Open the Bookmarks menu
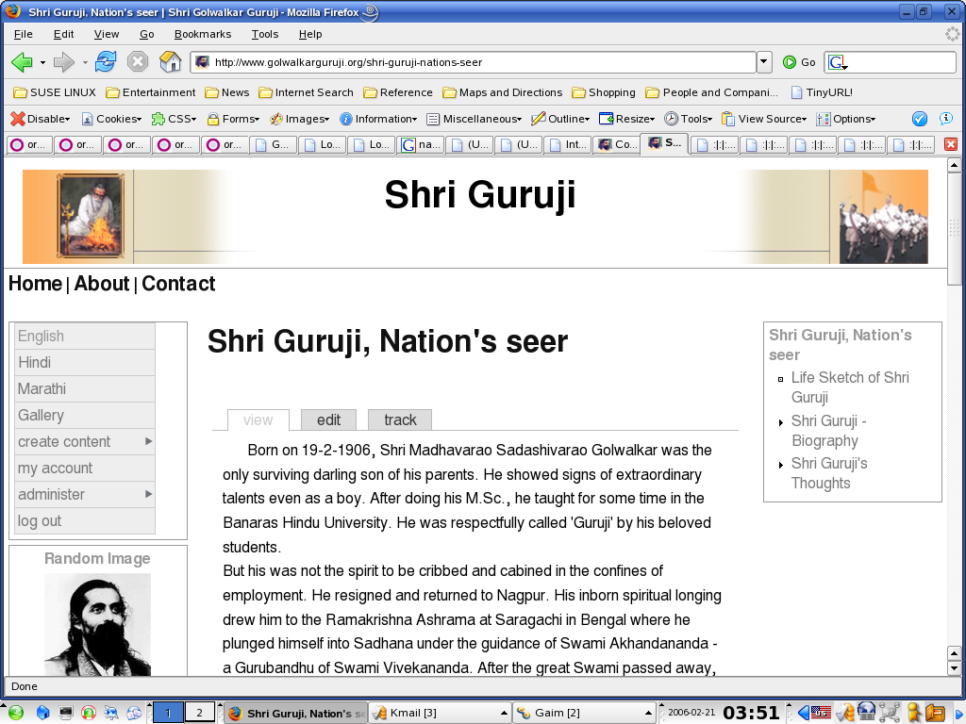The image size is (966, 724). coord(202,34)
